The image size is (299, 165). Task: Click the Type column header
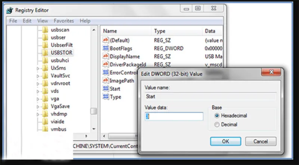pyautogui.click(x=160, y=31)
